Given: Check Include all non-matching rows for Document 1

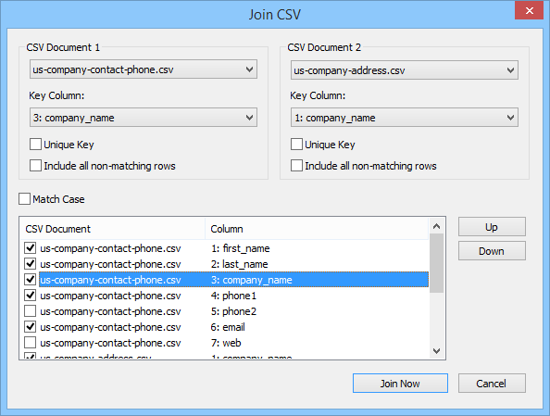Looking at the screenshot, I should point(35,165).
